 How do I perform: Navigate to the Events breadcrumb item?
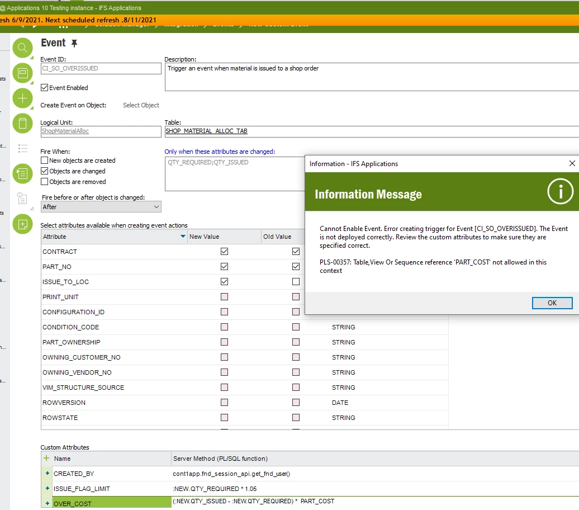point(224,24)
